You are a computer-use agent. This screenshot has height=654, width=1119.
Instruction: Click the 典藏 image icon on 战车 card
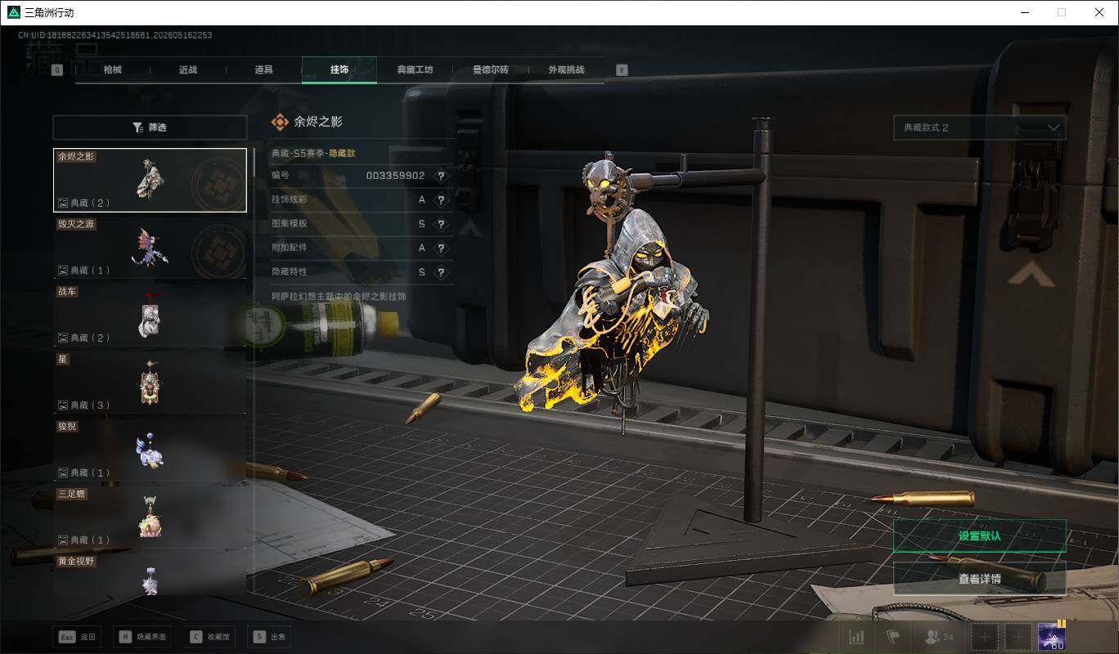63,338
